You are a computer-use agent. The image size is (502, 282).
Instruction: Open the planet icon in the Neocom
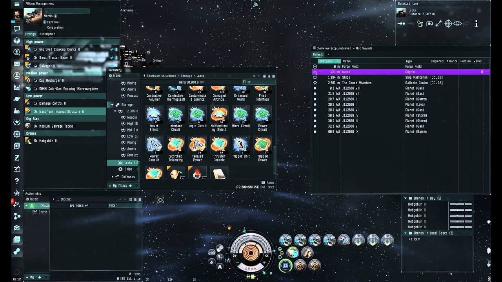[17, 99]
